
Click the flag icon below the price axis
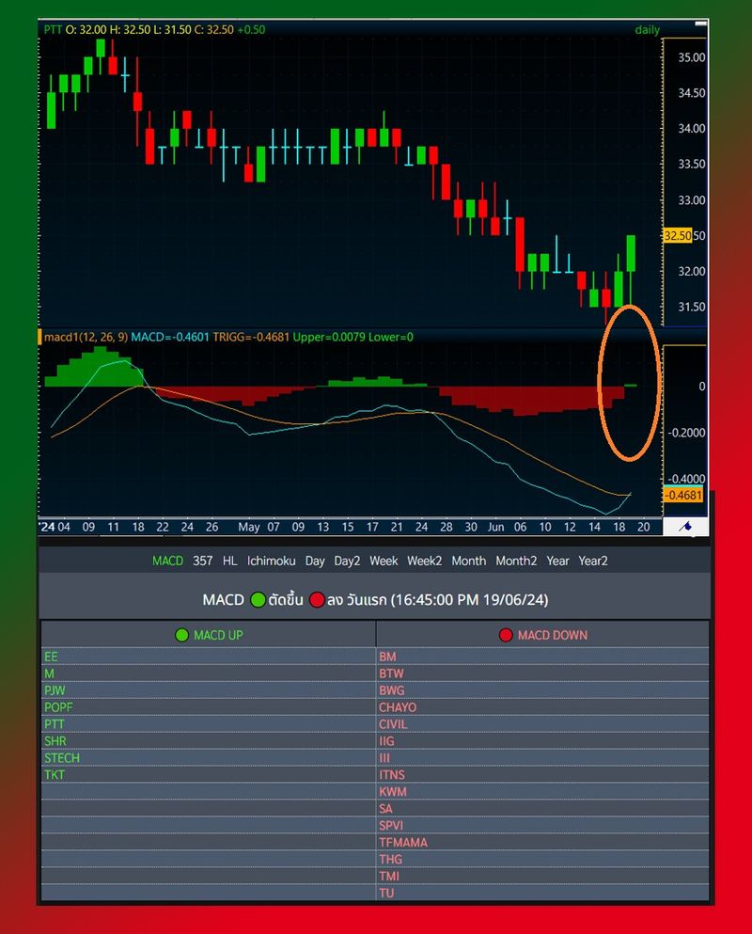pyautogui.click(x=687, y=529)
